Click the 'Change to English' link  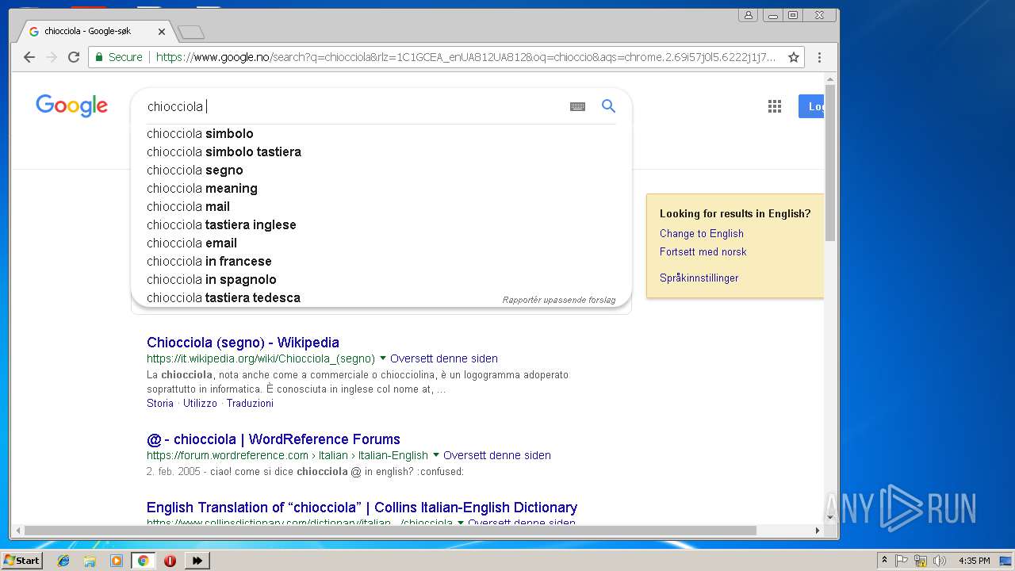coord(702,233)
